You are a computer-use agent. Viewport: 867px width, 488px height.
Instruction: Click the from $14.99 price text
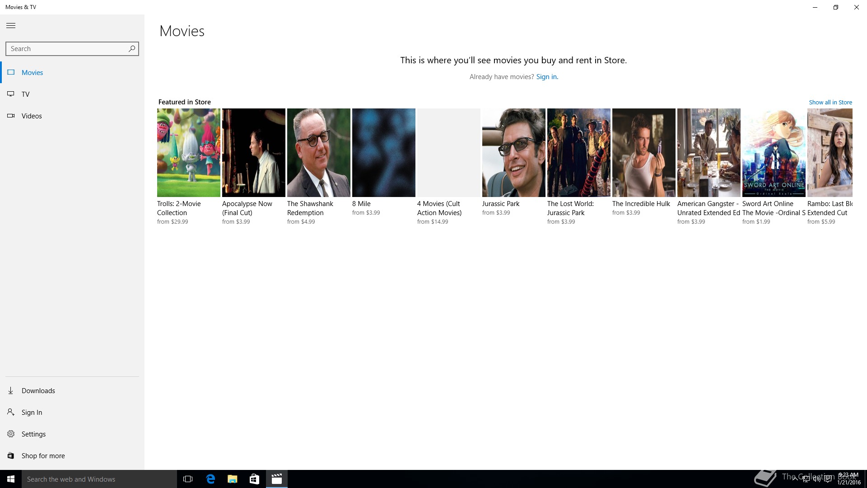click(433, 222)
